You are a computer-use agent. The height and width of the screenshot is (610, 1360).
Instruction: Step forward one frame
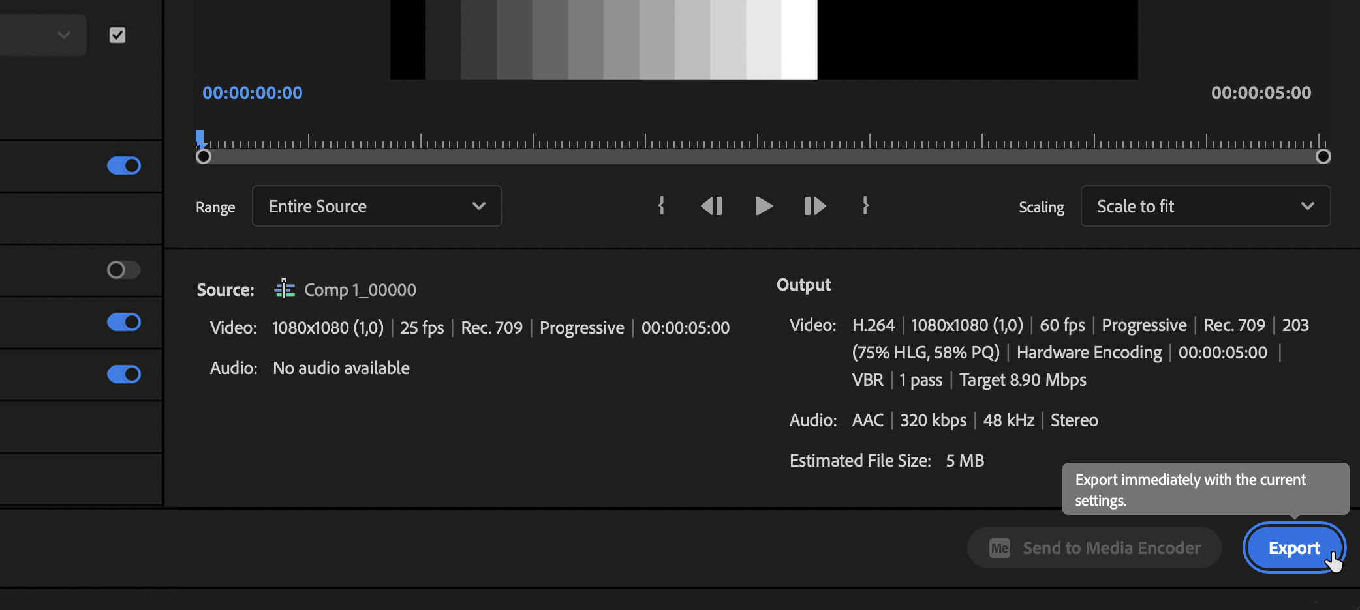click(x=815, y=206)
